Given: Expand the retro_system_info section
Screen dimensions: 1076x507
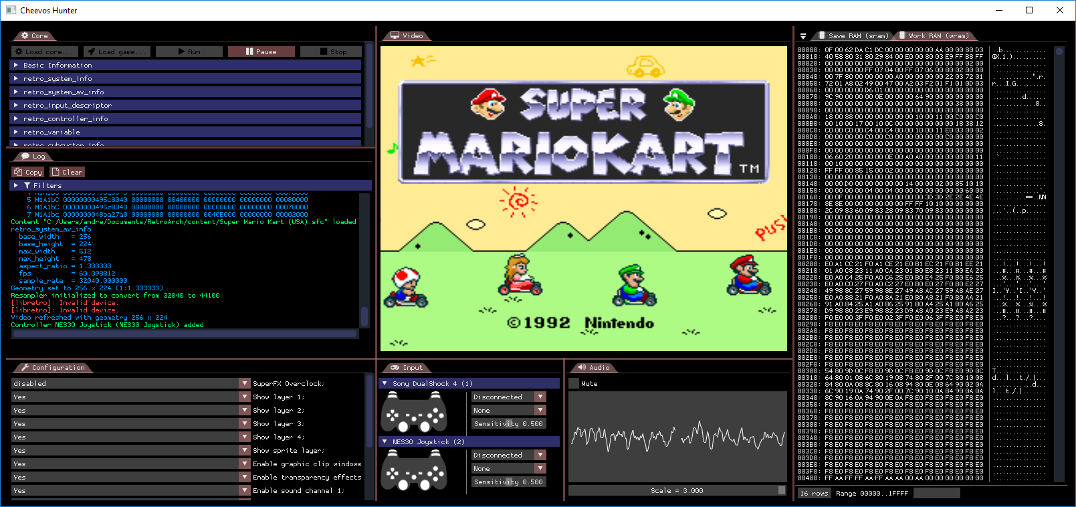Looking at the screenshot, I should (x=185, y=78).
